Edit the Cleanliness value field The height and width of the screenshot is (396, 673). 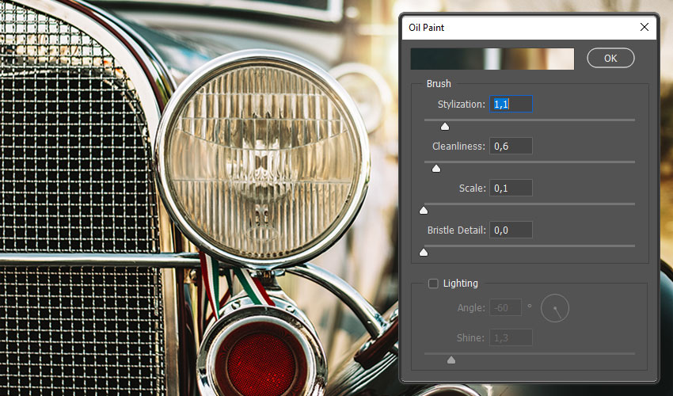[511, 146]
